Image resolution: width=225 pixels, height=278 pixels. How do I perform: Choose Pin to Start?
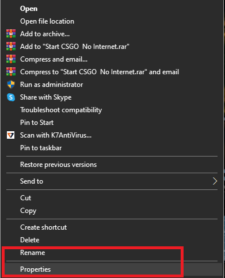pyautogui.click(x=37, y=123)
